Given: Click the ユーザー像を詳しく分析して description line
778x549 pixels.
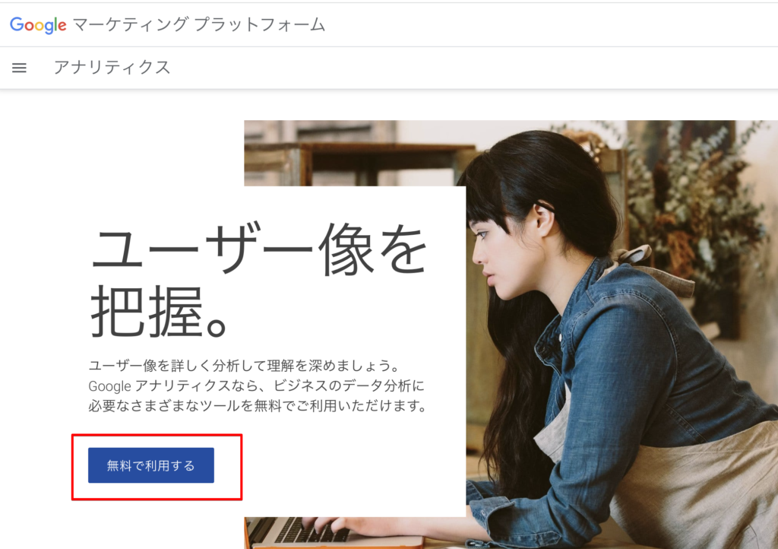Looking at the screenshot, I should point(245,366).
